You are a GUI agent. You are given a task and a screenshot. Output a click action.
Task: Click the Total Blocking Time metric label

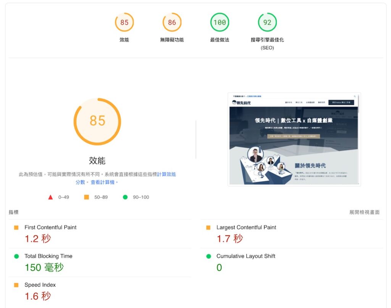coord(48,256)
